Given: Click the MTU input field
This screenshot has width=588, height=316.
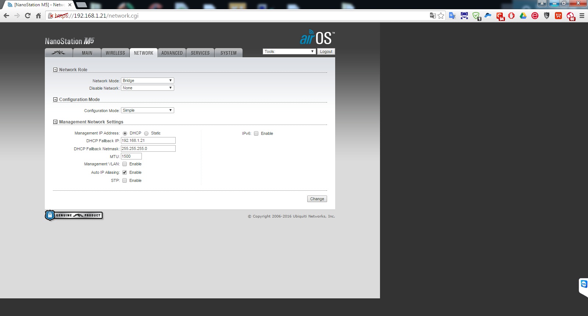Looking at the screenshot, I should click(x=131, y=156).
